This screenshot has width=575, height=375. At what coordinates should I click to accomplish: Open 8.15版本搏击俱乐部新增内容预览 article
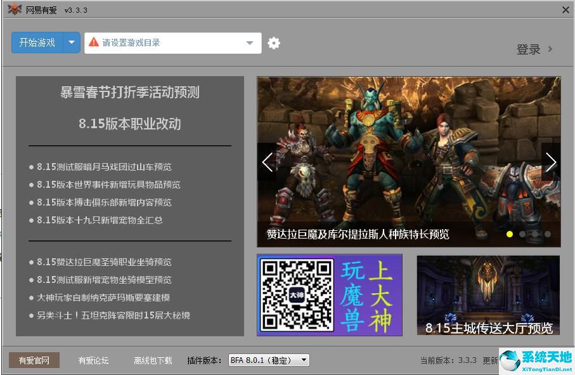[104, 202]
